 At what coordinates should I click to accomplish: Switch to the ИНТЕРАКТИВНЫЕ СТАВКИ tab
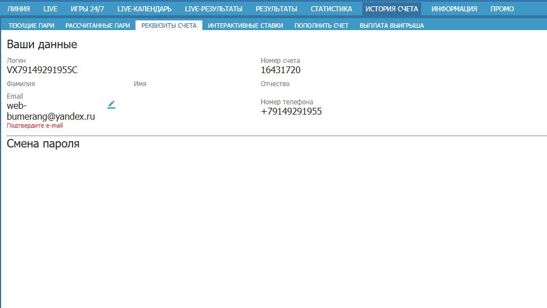[245, 26]
